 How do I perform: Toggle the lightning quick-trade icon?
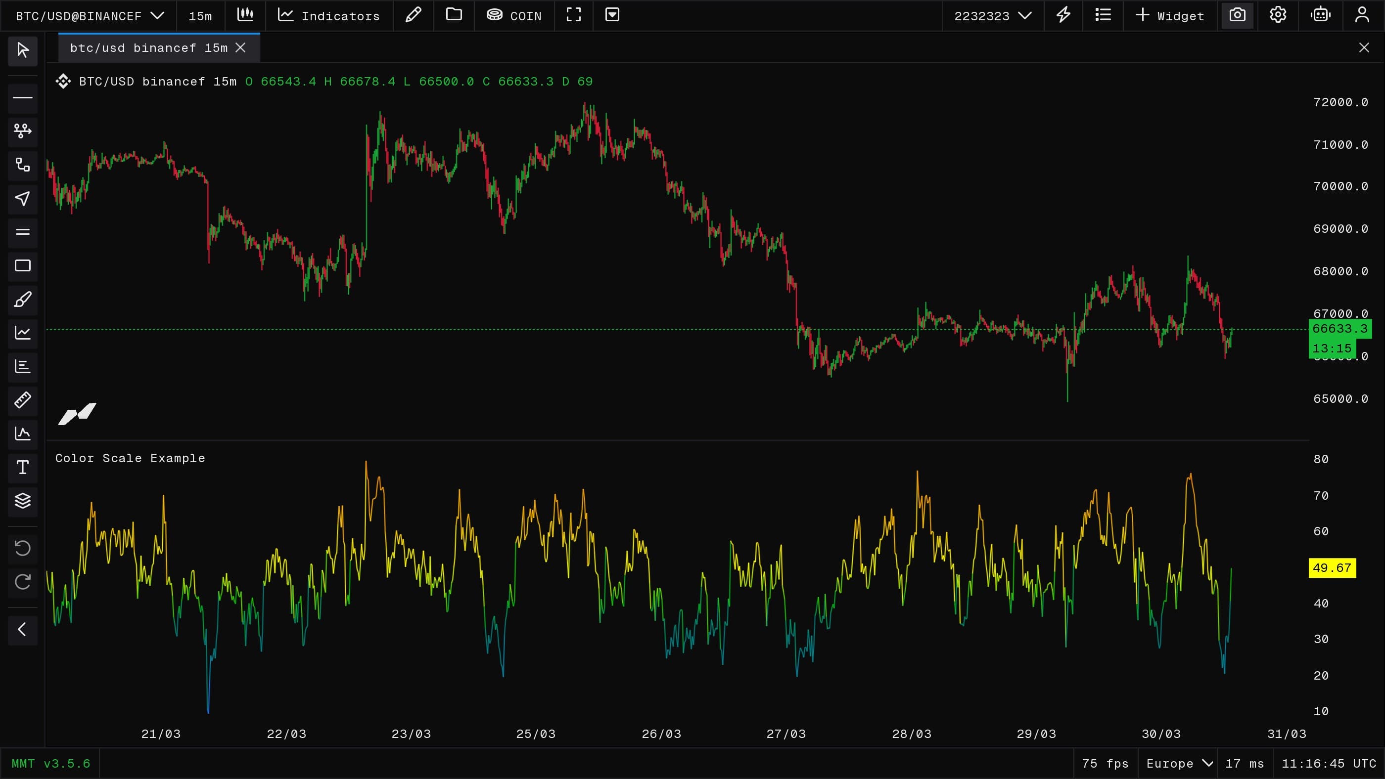pyautogui.click(x=1063, y=15)
